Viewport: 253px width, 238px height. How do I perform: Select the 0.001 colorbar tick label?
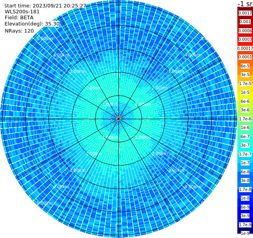pyautogui.click(x=245, y=22)
